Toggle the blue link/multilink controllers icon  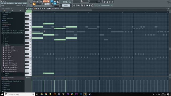pos(55,4)
